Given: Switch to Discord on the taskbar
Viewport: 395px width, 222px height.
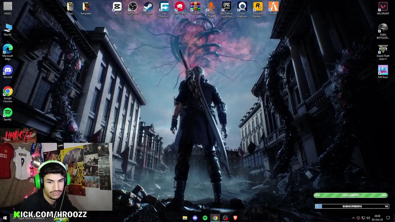Looking at the screenshot, I should (195, 218).
